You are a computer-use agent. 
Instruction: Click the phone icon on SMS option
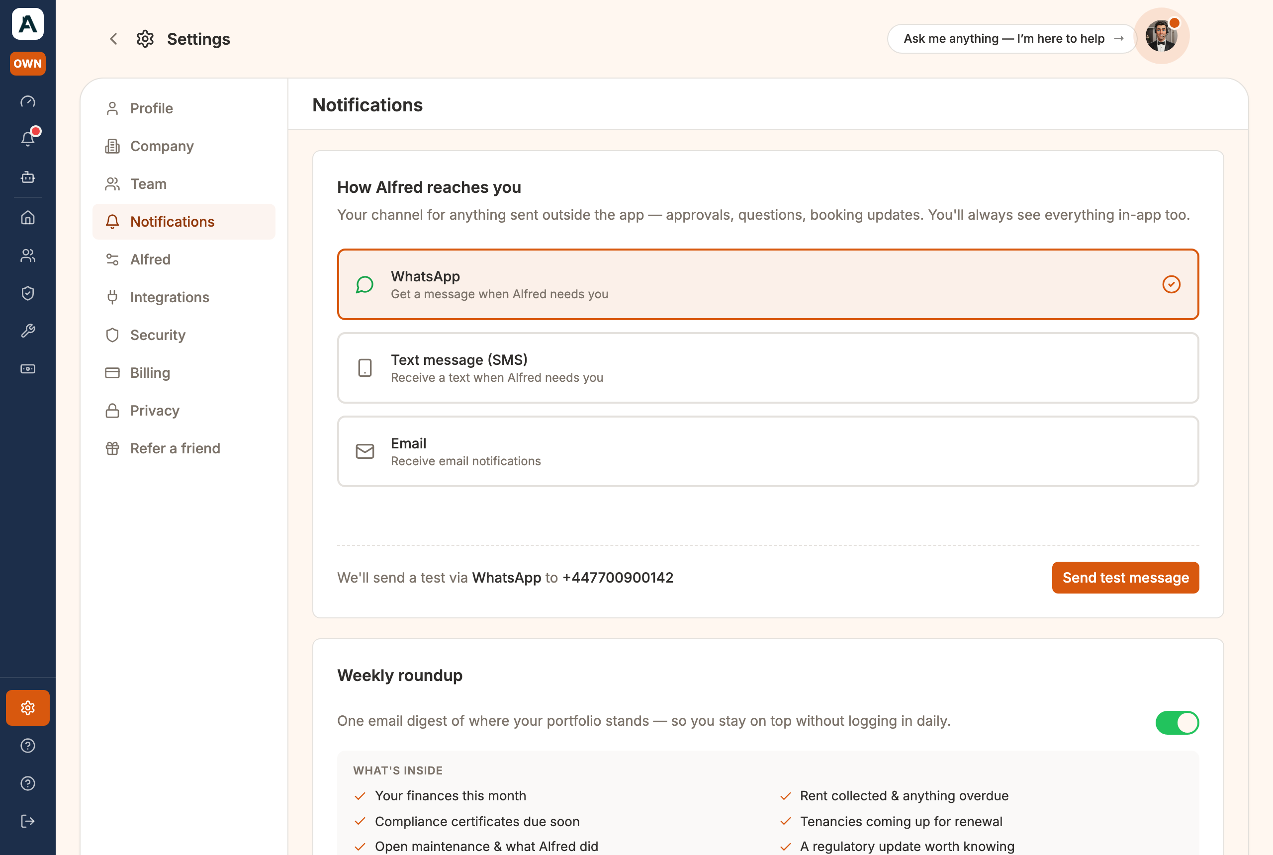pyautogui.click(x=365, y=368)
